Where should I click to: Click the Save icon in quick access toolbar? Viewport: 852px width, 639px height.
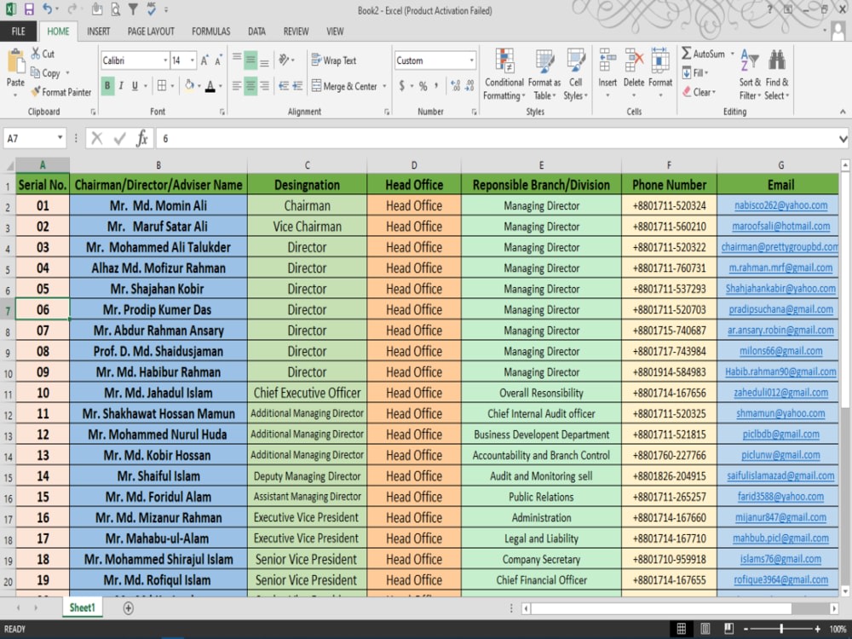(29, 9)
